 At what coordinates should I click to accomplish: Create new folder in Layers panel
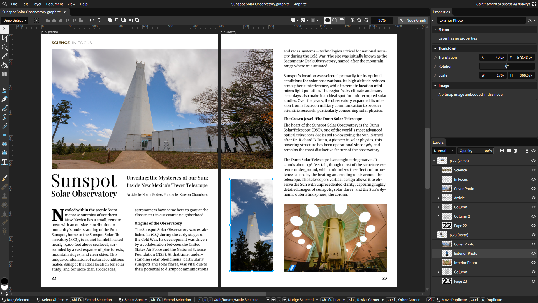509,151
